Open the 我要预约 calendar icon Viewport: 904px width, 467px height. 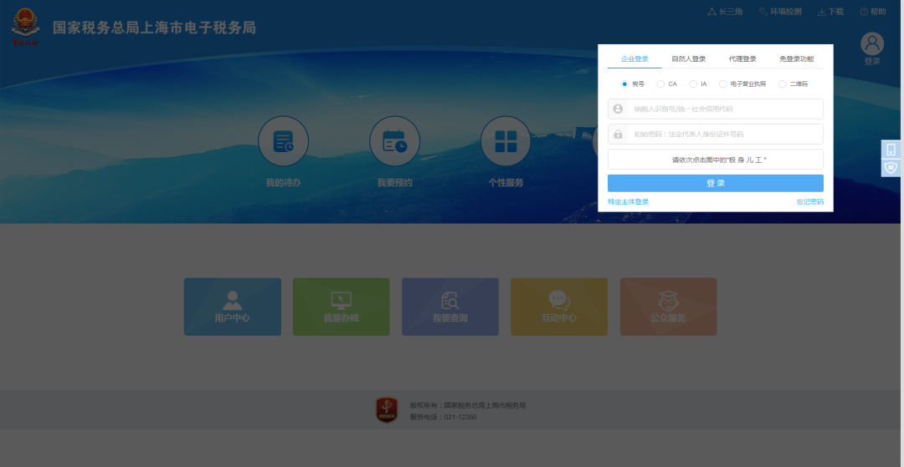click(394, 141)
